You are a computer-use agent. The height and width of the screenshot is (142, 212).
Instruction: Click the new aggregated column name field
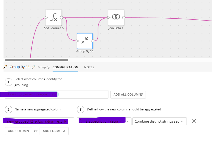[39, 121]
